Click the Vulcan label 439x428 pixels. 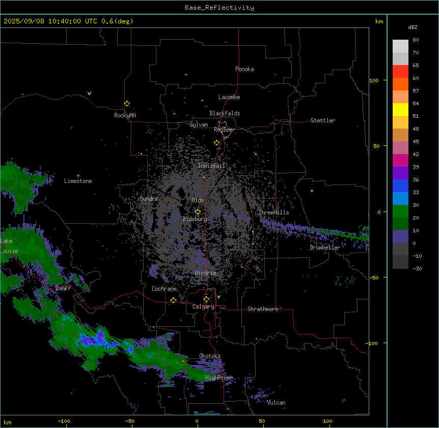tap(276, 403)
